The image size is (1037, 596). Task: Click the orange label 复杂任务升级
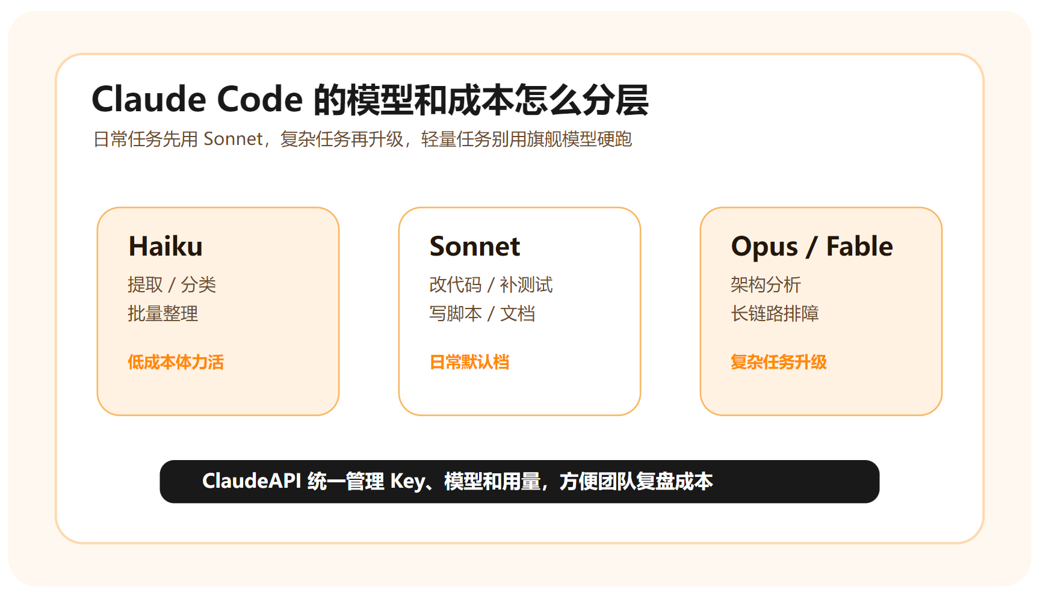coord(779,362)
